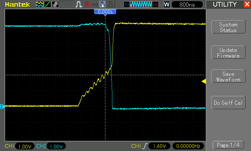Click the 1.60V trigger level readout
The height and width of the screenshot is (151, 251).
click(159, 146)
